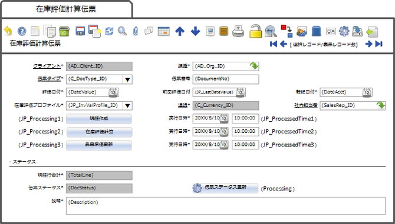Open attachments via the paperclip icon
Image resolution: width=395 pixels, height=224 pixels.
pyautogui.click(x=136, y=31)
